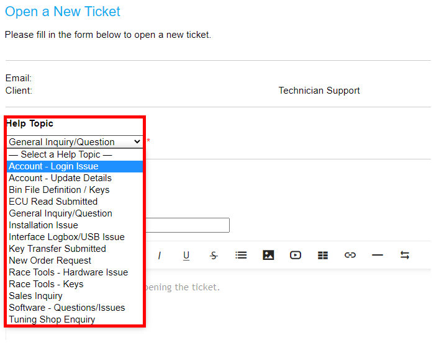Choose Interface Logbox/USB Issue

coord(75,237)
